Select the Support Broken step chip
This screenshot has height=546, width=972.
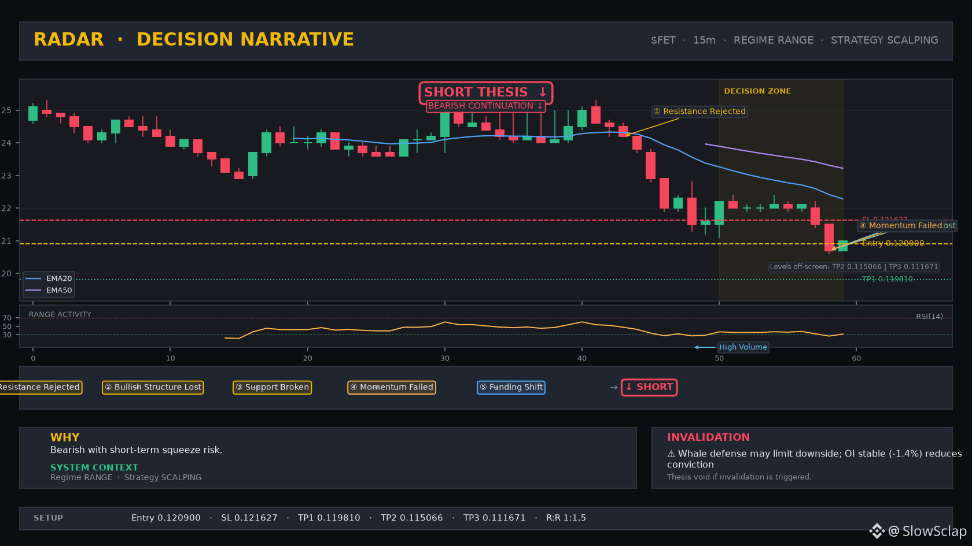click(x=272, y=387)
